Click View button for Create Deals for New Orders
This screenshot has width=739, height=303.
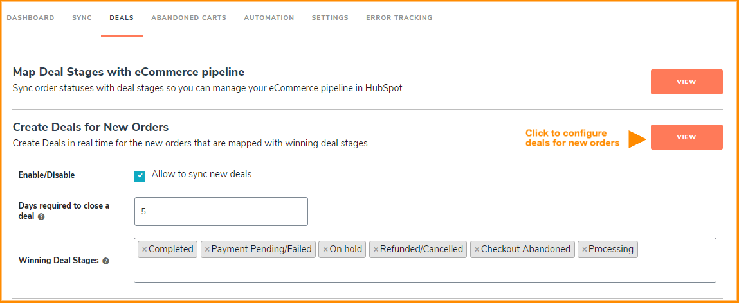tap(686, 137)
